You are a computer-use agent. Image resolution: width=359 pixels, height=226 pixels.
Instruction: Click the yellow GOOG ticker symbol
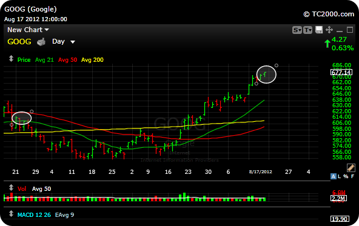tap(19, 42)
